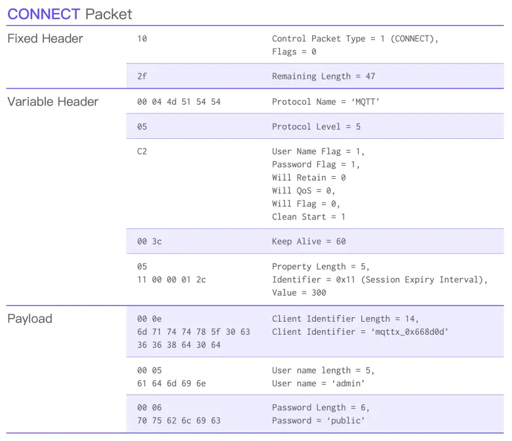Click Password = 'public' text

pos(319,421)
